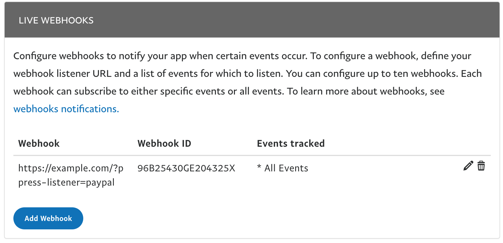This screenshot has width=503, height=243.
Task: Click the asterisk before All Events
Action: point(259,167)
